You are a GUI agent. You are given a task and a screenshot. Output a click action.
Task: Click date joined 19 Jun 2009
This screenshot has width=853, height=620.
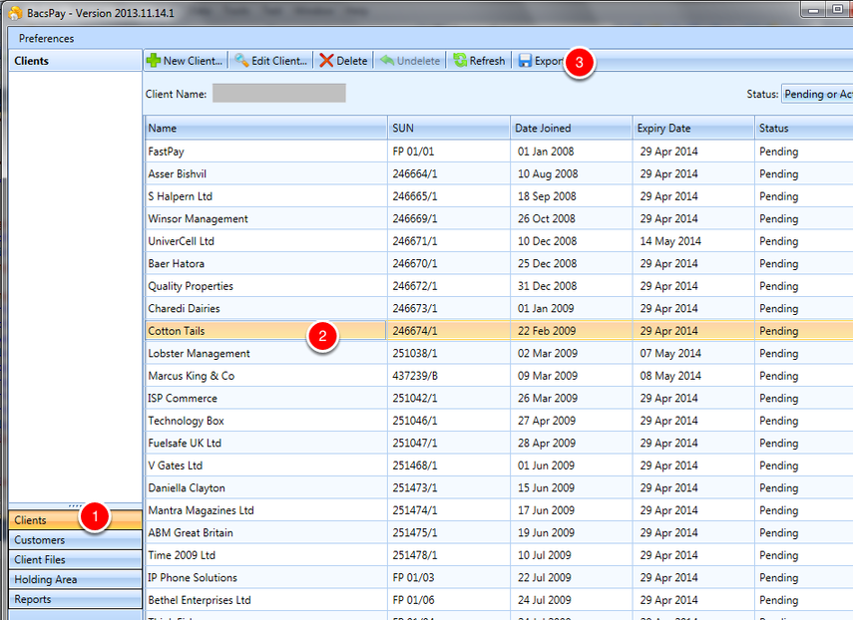click(x=546, y=532)
